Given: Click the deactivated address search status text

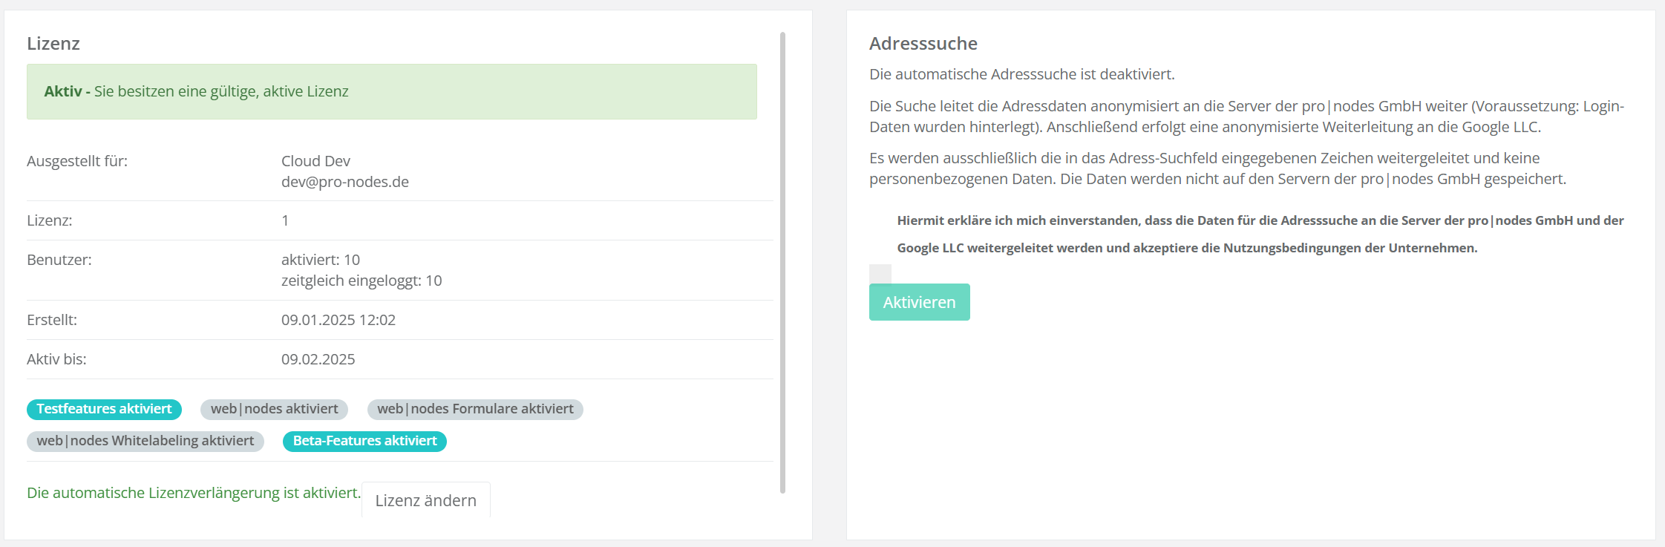Looking at the screenshot, I should (x=1021, y=74).
